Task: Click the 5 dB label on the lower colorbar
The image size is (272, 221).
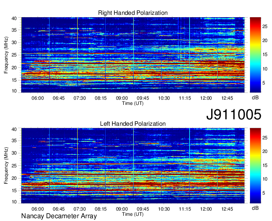Action: coord(264,193)
